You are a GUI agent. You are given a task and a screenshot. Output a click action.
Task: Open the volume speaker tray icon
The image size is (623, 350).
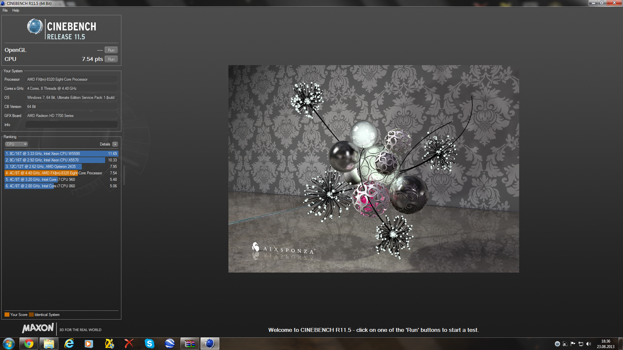[x=589, y=344]
